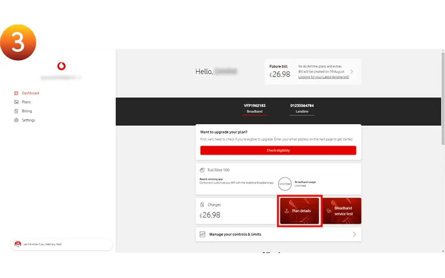445x278 pixels.
Task: Click the Plan details tile icon
Action: [286, 211]
